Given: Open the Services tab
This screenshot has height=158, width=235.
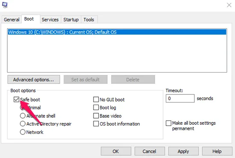Looking at the screenshot, I should (x=50, y=20).
